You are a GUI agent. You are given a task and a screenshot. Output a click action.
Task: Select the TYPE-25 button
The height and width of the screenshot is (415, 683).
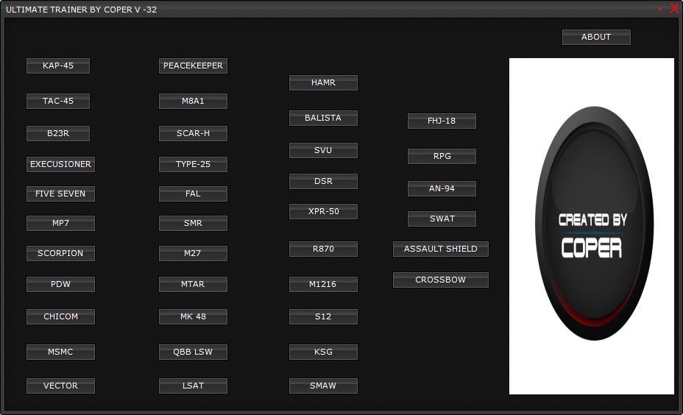[x=193, y=164]
